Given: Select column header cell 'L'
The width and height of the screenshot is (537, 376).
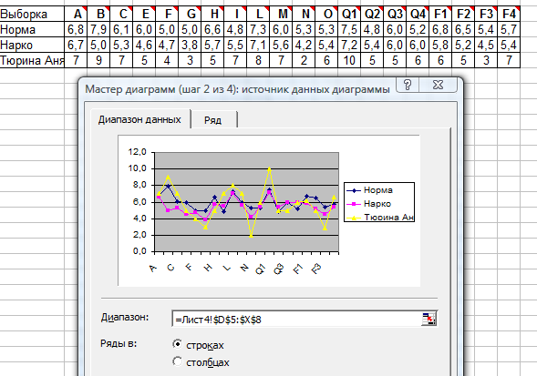Looking at the screenshot, I should [x=258, y=14].
